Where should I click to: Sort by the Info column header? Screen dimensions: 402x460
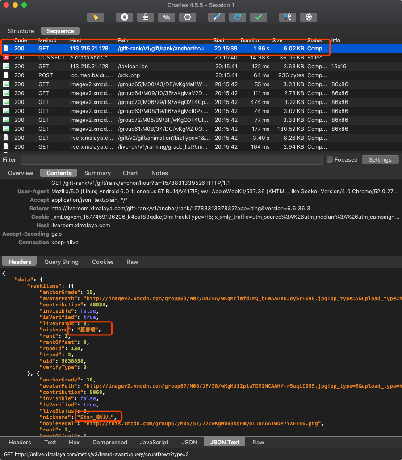[336, 40]
